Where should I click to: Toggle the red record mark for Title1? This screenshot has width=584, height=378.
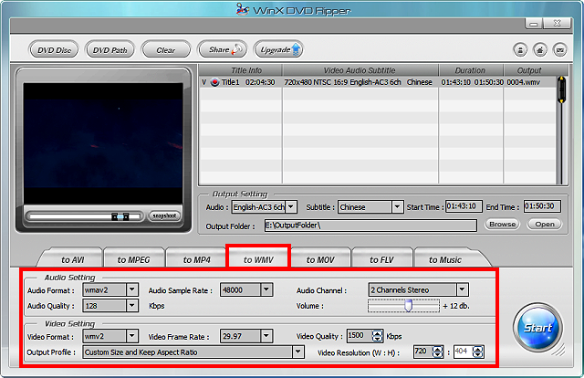point(215,82)
